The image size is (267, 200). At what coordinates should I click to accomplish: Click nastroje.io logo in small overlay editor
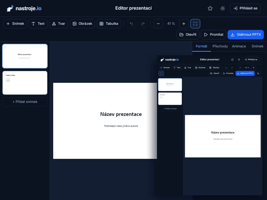[x=169, y=60]
